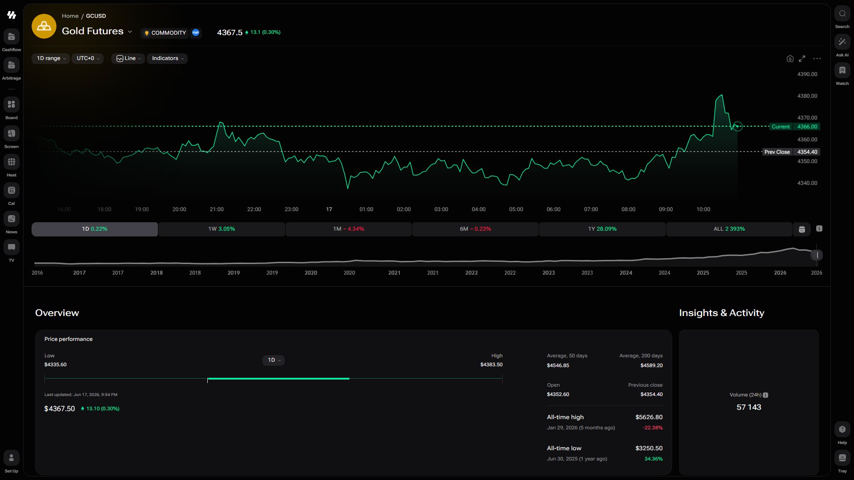Viewport: 854px width, 480px height.
Task: Click the Volume (24h) info icon
Action: click(765, 395)
